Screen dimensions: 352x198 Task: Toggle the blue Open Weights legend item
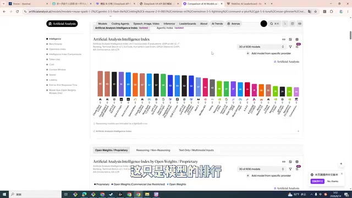click(177, 184)
